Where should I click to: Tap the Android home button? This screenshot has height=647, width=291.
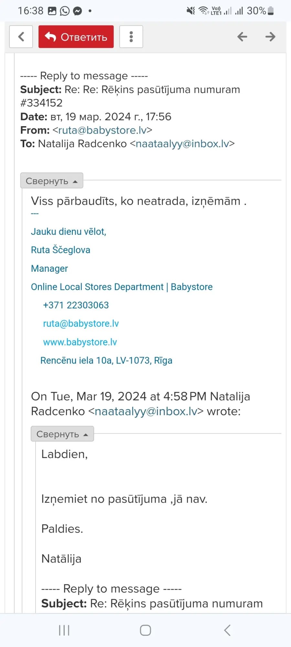(x=145, y=630)
